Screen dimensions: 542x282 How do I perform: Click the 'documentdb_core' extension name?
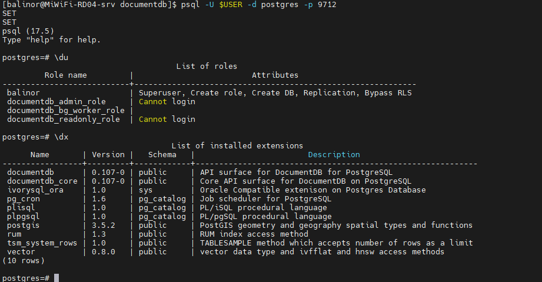pyautogui.click(x=42, y=181)
